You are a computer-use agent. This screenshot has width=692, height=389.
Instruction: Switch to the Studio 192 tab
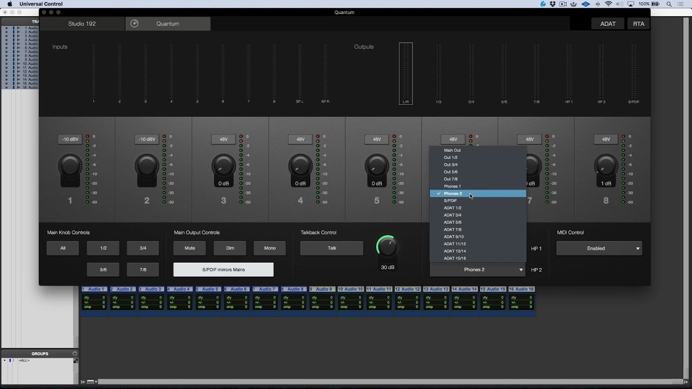click(x=82, y=24)
